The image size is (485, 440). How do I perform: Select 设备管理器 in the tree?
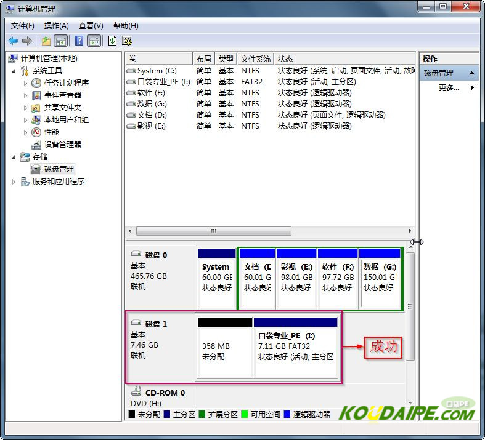[x=62, y=145]
